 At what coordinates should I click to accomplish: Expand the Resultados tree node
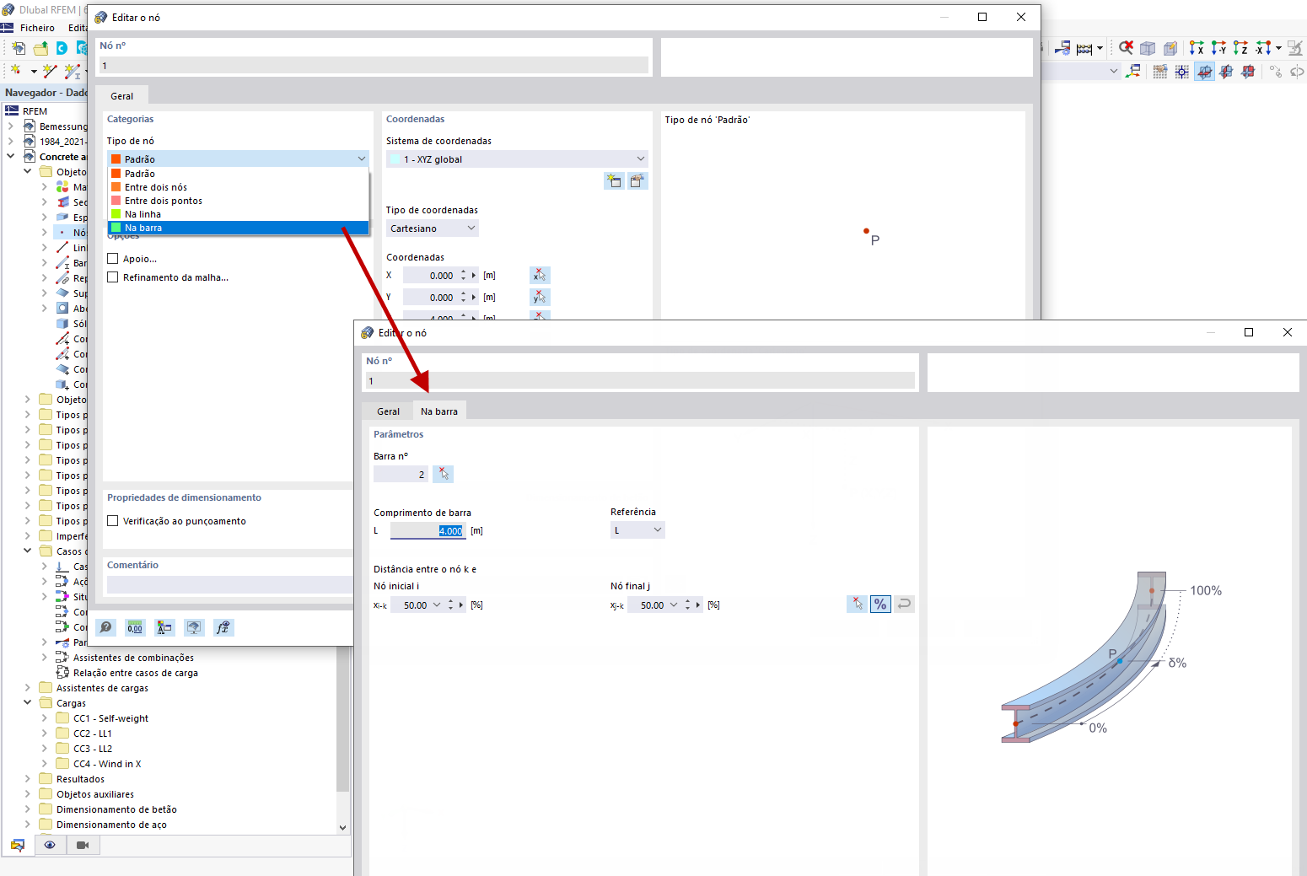28,778
